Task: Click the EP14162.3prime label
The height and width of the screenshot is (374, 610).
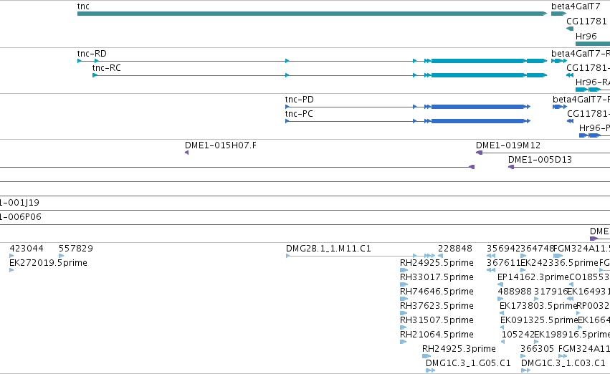Action: pos(533,277)
